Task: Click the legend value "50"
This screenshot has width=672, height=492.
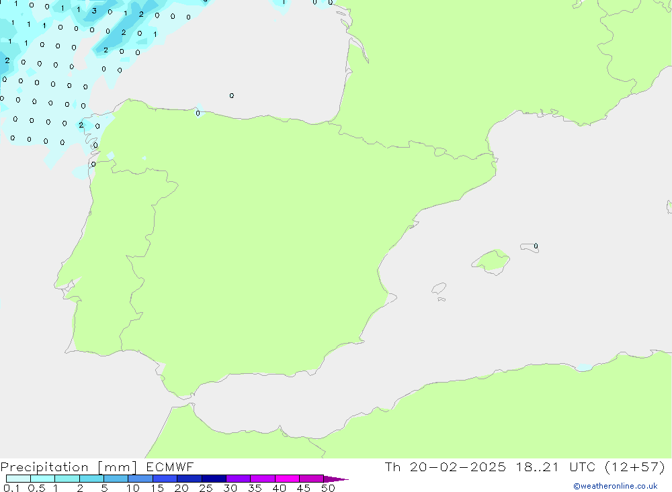Action: click(328, 488)
